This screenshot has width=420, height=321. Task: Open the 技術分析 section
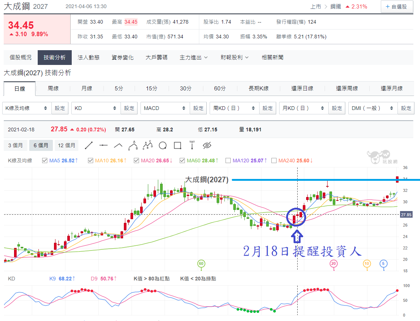pyautogui.click(x=55, y=58)
